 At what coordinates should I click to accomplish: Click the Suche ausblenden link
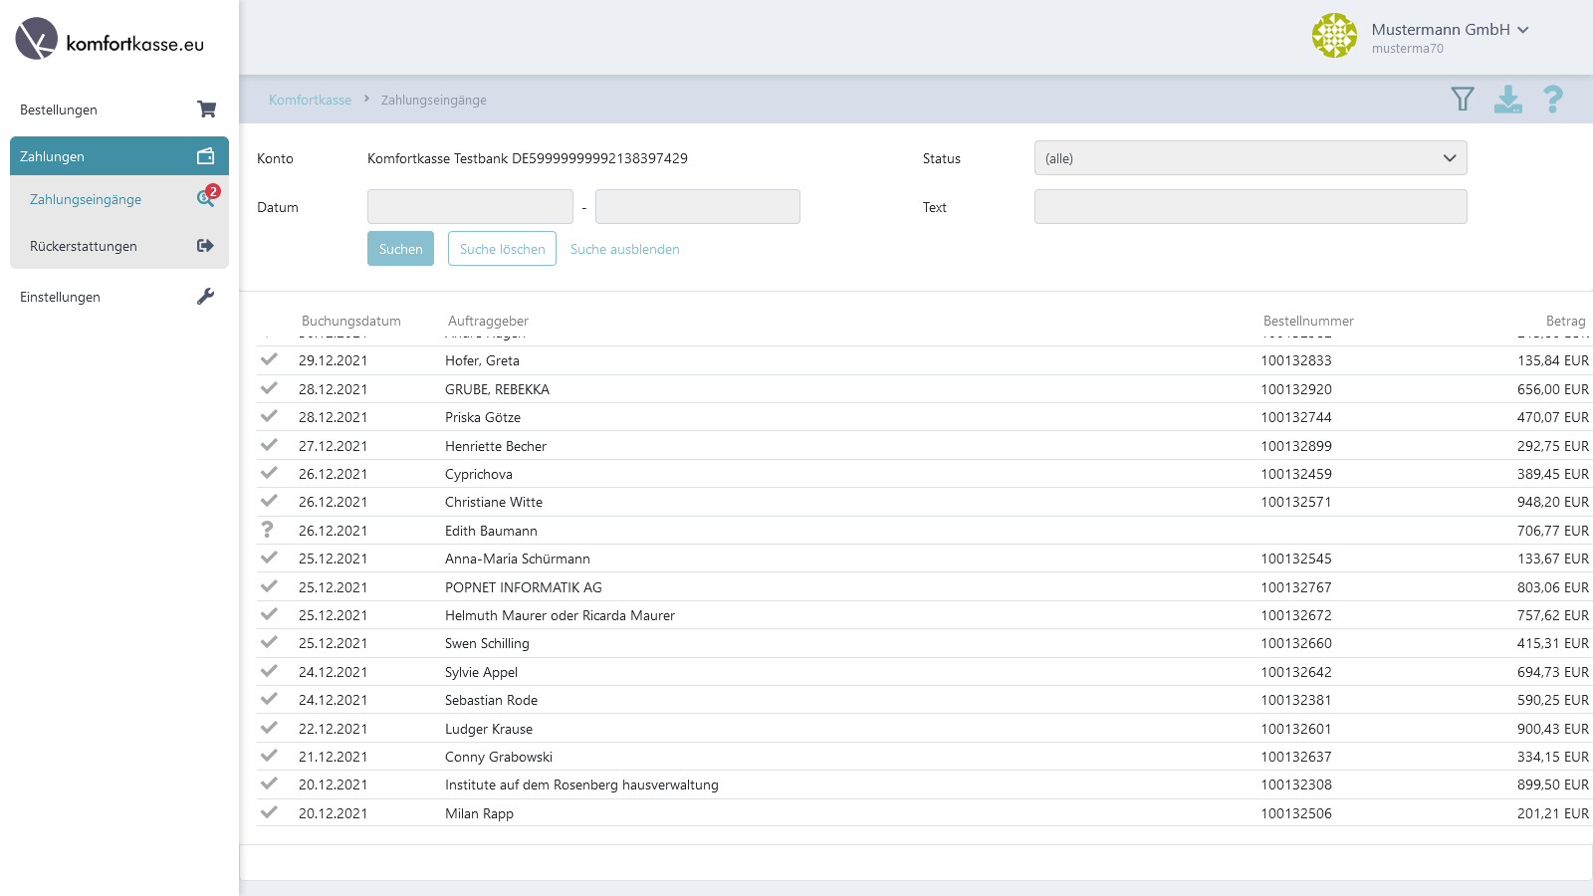(x=625, y=249)
